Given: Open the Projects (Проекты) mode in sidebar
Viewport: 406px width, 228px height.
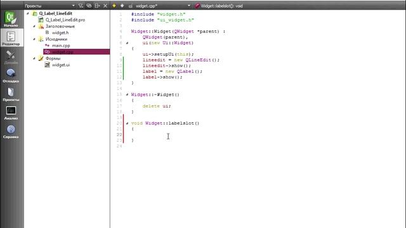Looking at the screenshot, I should tap(11, 94).
